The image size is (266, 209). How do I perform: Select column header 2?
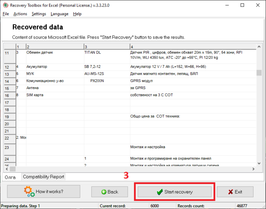pyautogui.click(x=55, y=47)
